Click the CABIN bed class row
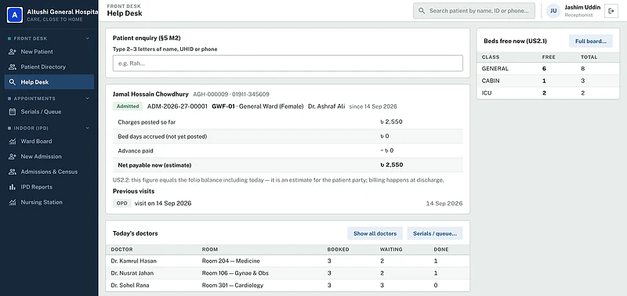The image size is (627, 296). (548, 81)
